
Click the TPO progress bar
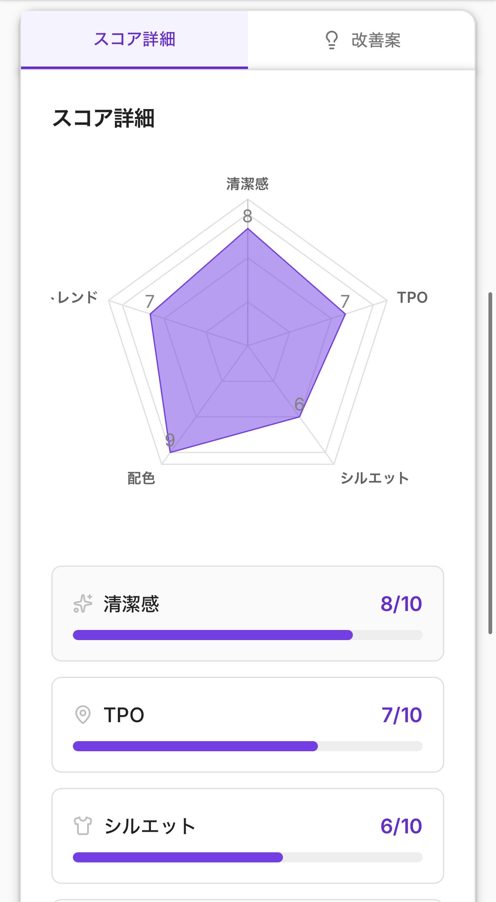248,745
